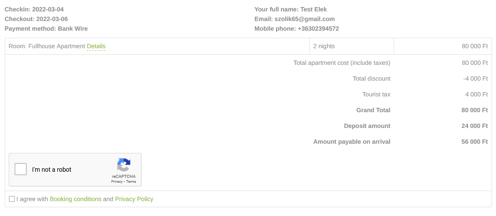This screenshot has width=496, height=216.
Task: Click the reCAPTCHA Privacy link
Action: [117, 181]
